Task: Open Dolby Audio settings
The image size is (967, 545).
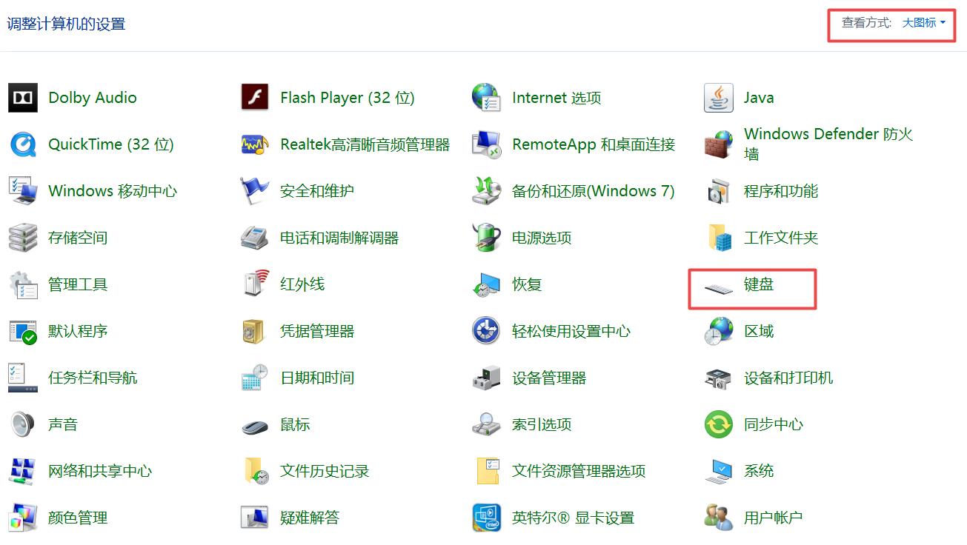Action: (92, 97)
